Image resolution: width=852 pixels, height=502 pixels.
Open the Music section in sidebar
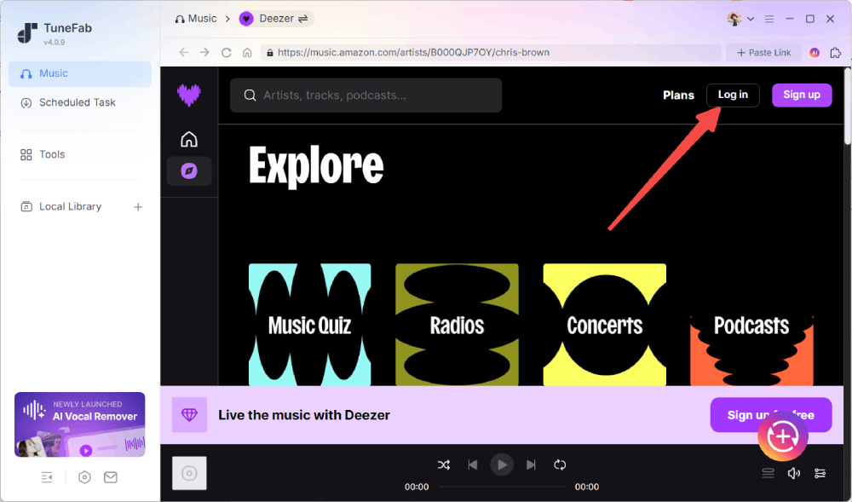(79, 74)
